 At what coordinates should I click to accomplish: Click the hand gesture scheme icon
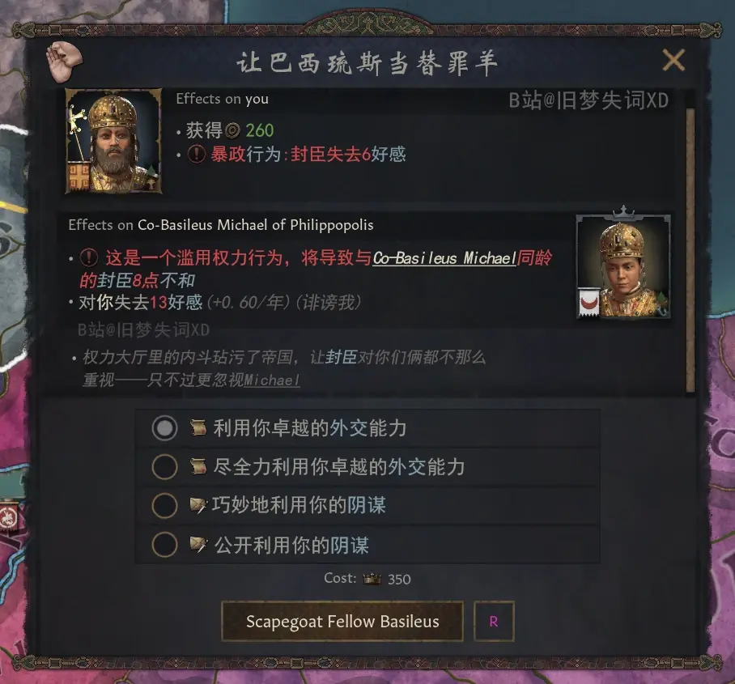(x=64, y=62)
